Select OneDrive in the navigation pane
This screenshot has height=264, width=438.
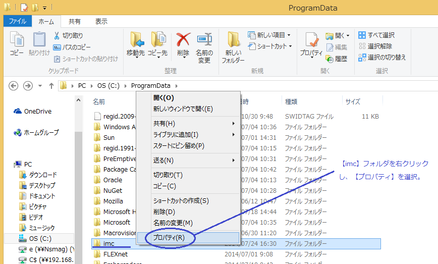coord(37,112)
